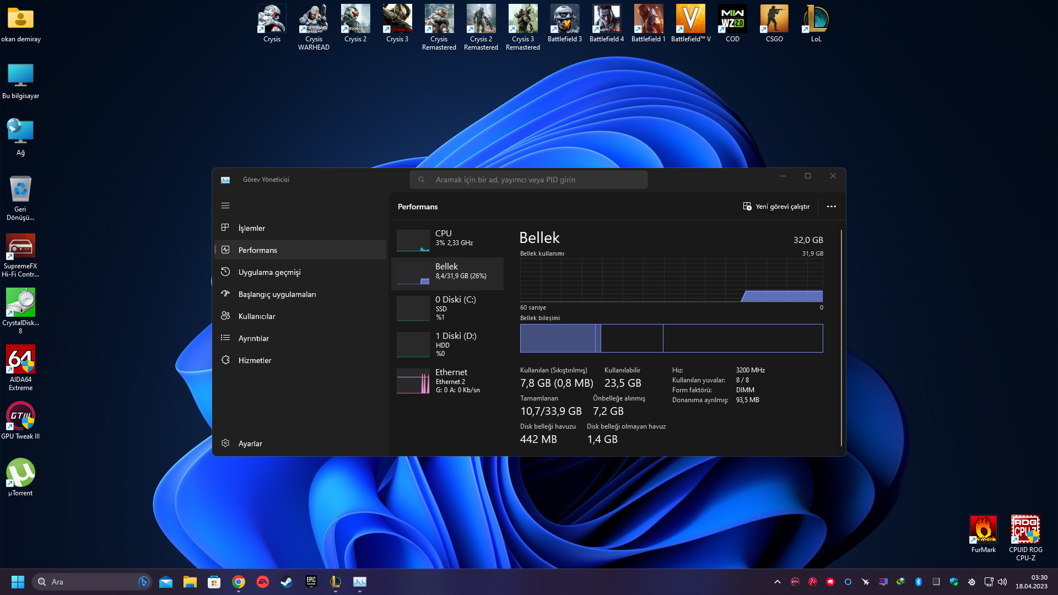Click the performance panel vertical scrollbar
Viewport: 1058px width, 595px height.
coord(841,337)
